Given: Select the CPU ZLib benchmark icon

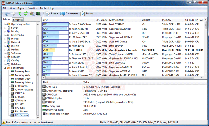Looking at the screenshot, I should tap(12, 93).
